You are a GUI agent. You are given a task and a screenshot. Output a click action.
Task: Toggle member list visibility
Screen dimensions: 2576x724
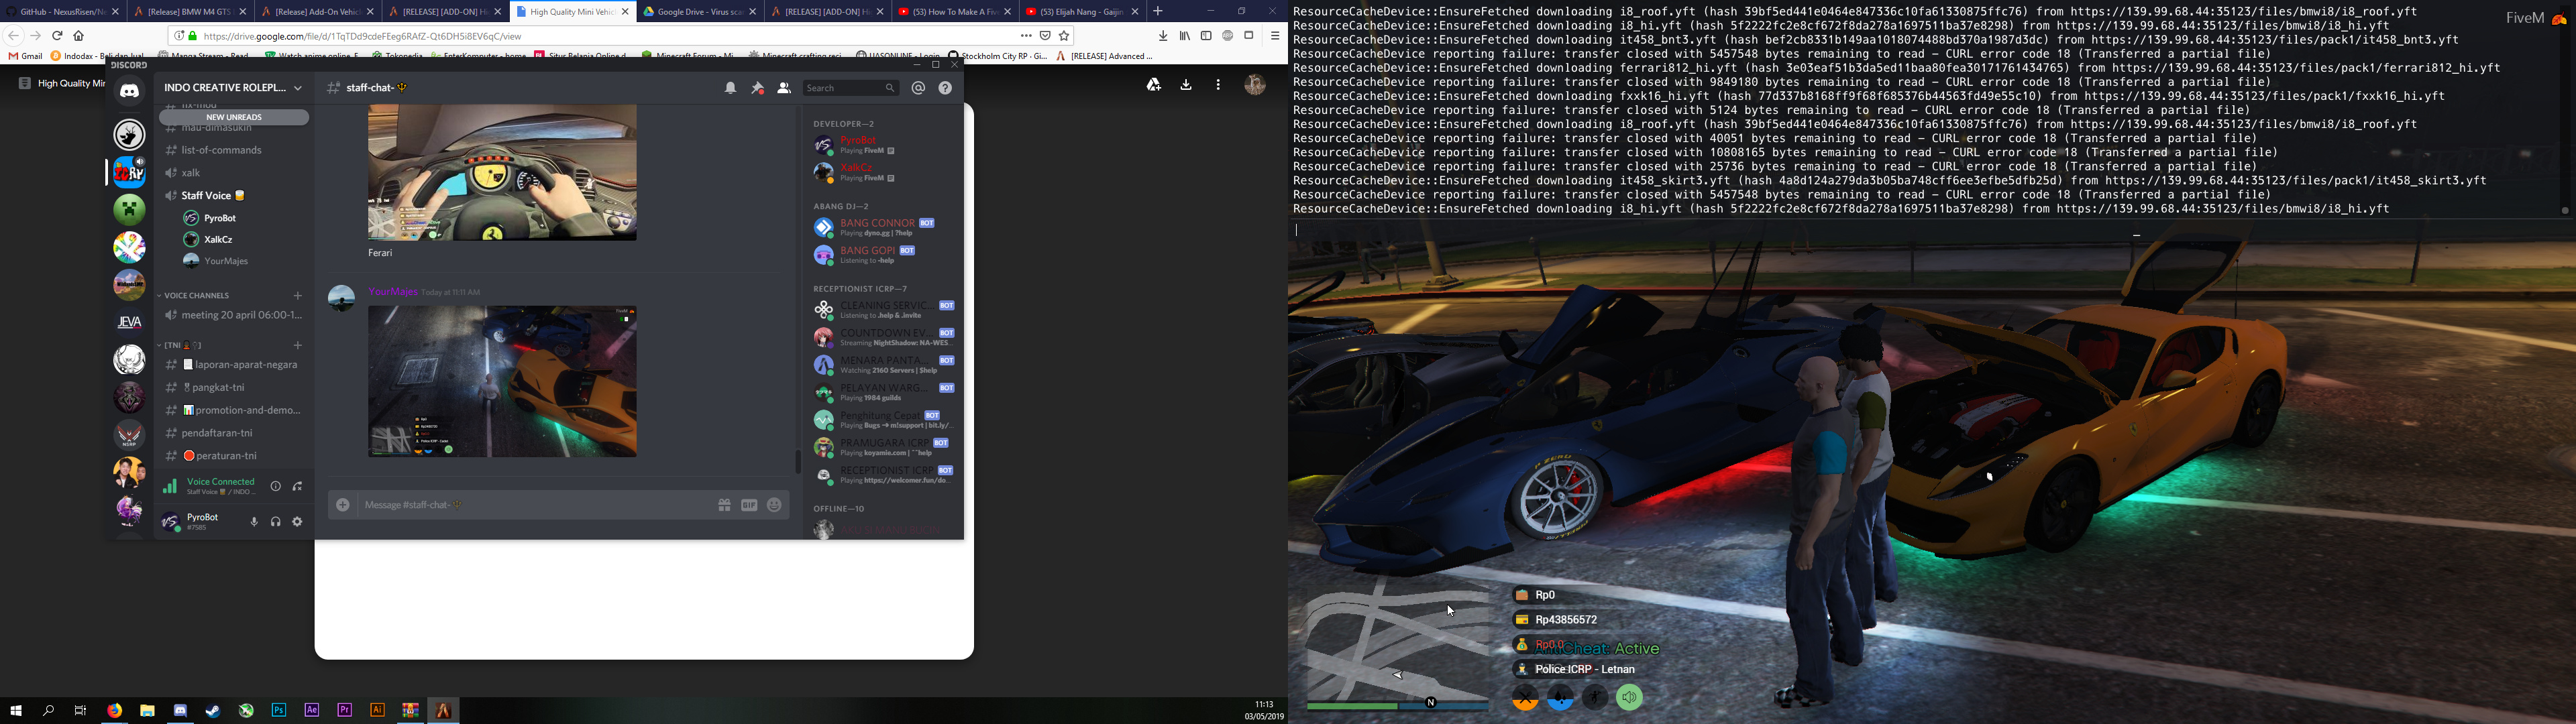(x=784, y=88)
